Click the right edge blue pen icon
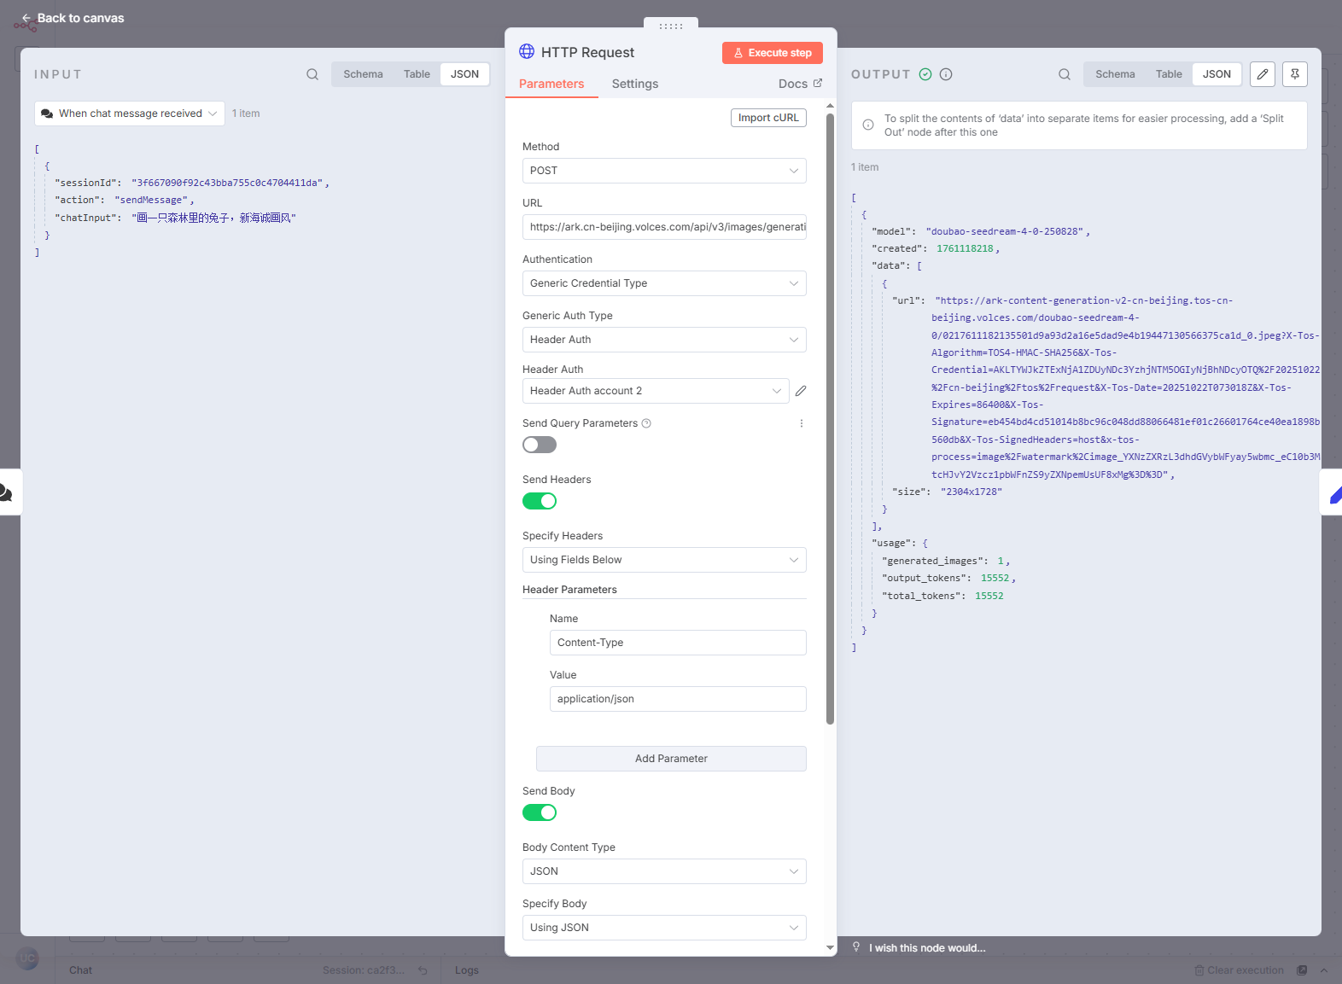 pos(1334,493)
